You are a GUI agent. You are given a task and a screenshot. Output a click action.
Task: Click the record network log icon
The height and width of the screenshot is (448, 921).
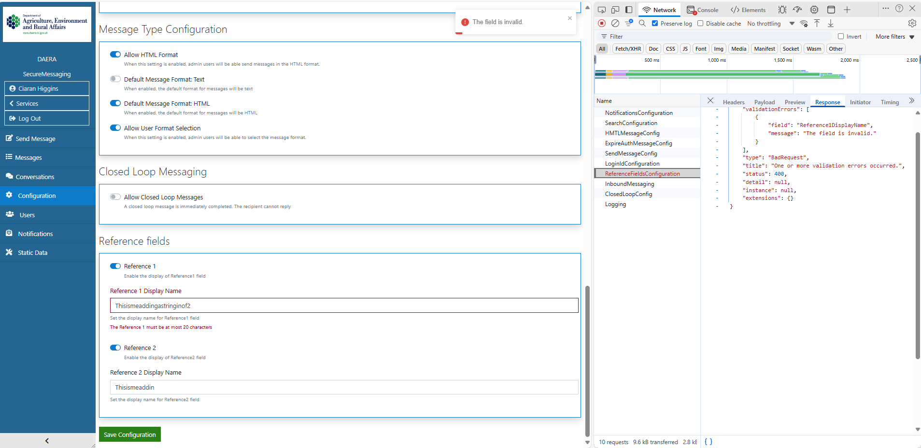(x=602, y=23)
